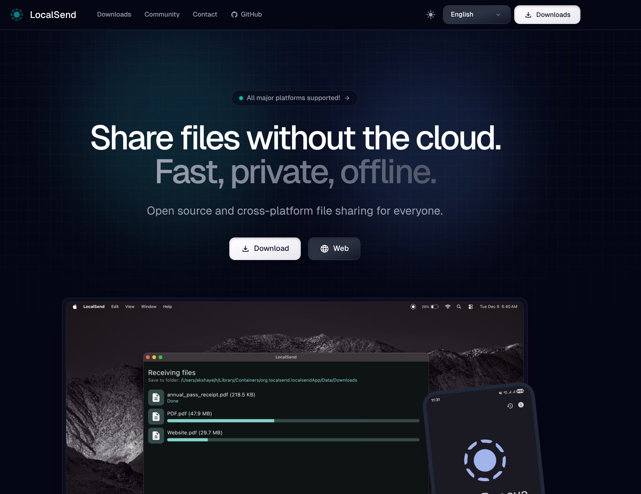Screen dimensions: 641x494
Task: Open the GitHub repository via its icon
Action: (x=234, y=14)
